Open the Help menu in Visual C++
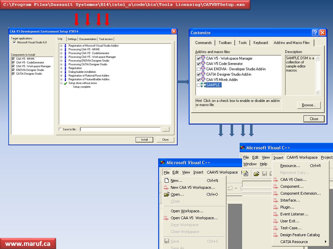The width and height of the screenshot is (333, 249). point(264,164)
